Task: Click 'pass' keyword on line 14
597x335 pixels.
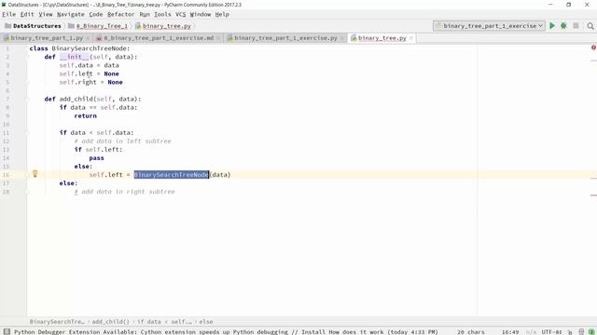Action: click(96, 158)
